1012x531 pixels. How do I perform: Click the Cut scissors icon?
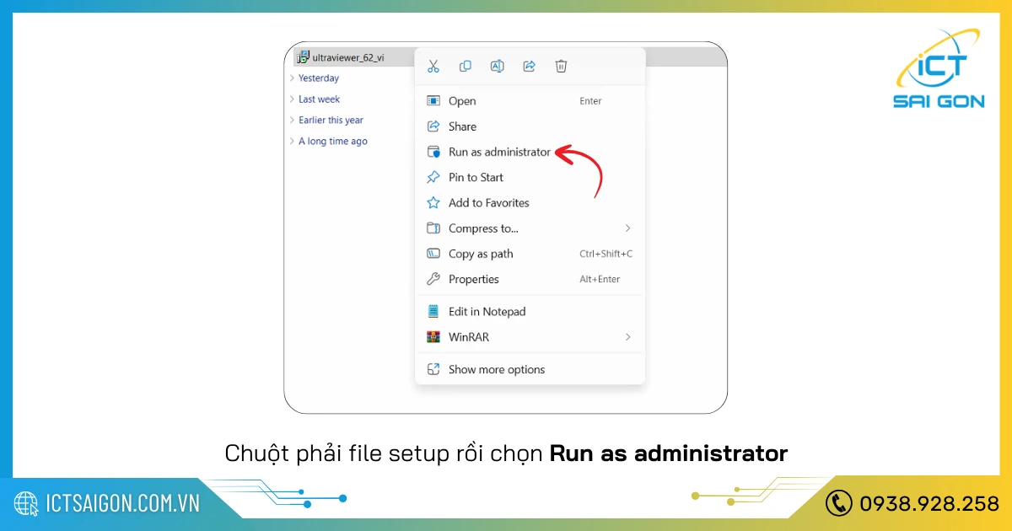click(433, 66)
